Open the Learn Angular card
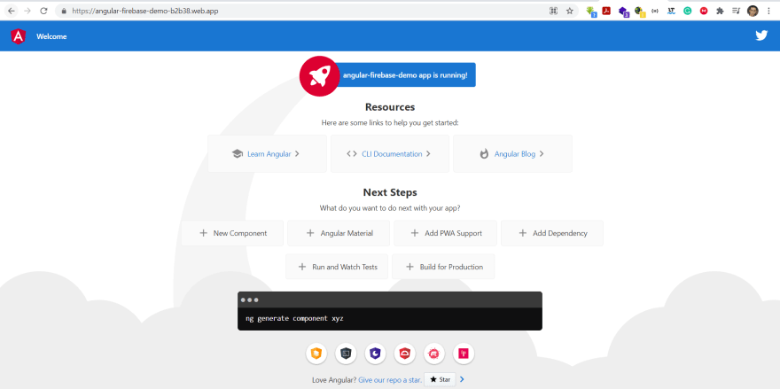 pos(267,153)
